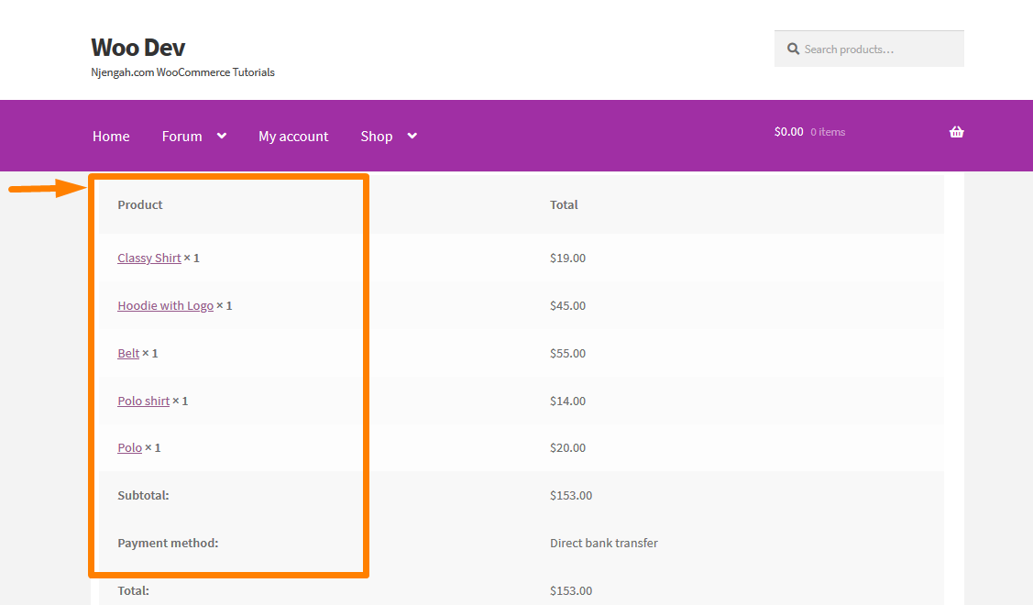Select the Direct bank transfer text
Image resolution: width=1033 pixels, height=605 pixels.
604,543
